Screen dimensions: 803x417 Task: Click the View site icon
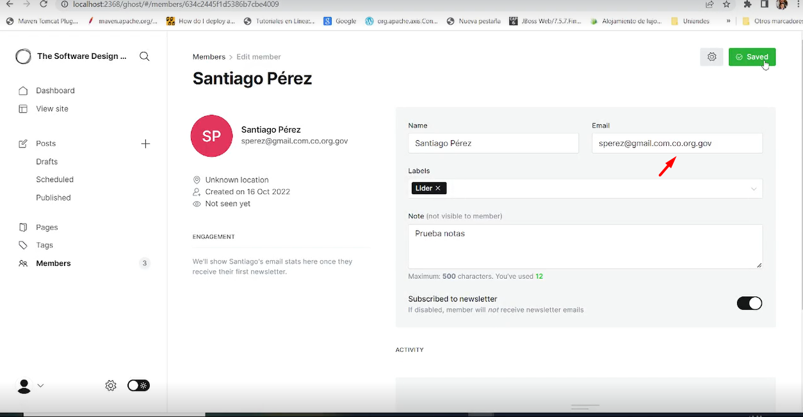[22, 108]
